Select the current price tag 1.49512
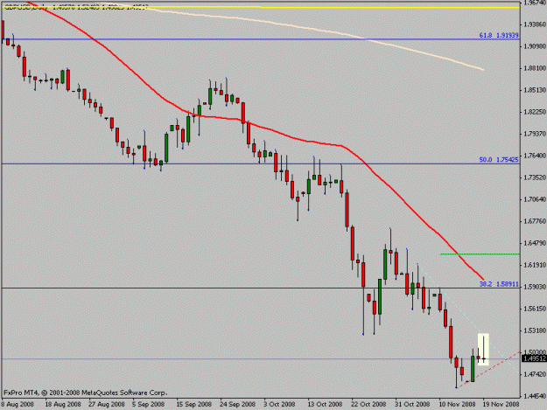The height and width of the screenshot is (410, 547). pos(534,358)
